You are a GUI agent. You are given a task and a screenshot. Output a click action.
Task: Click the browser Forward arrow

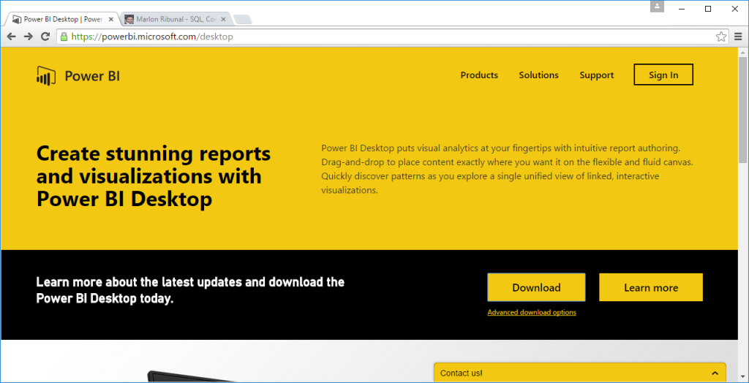[x=29, y=37]
